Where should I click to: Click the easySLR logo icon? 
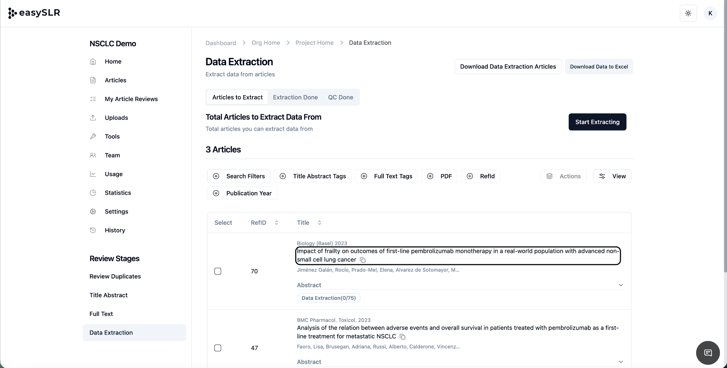tap(12, 13)
